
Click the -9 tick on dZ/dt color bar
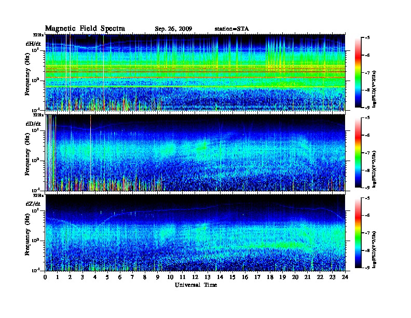[x=367, y=268]
